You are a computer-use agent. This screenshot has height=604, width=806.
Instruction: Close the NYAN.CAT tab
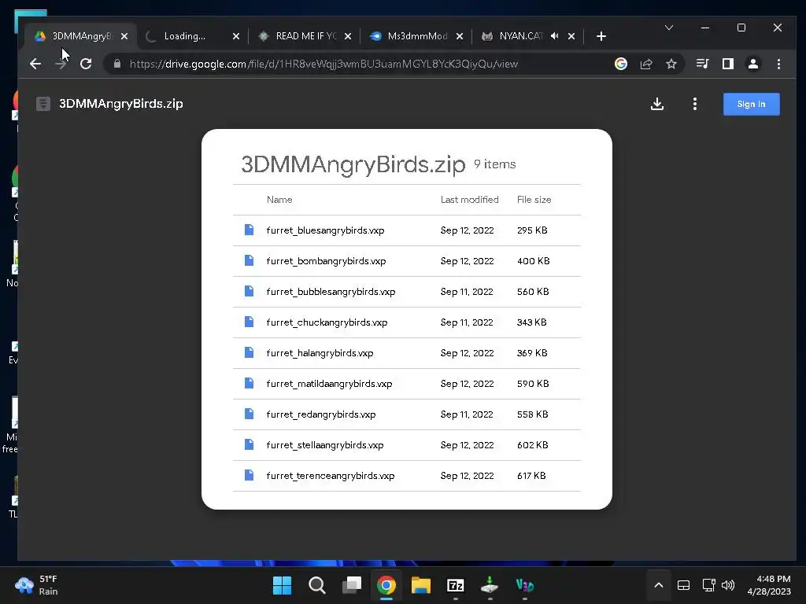tap(571, 36)
